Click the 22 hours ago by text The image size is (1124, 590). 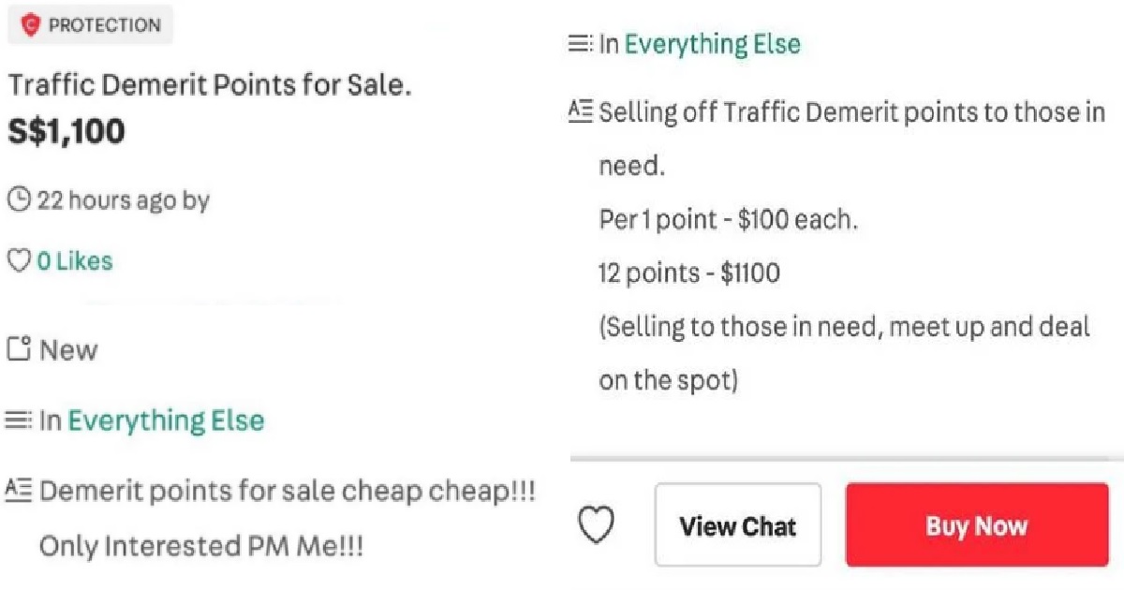[x=123, y=200]
